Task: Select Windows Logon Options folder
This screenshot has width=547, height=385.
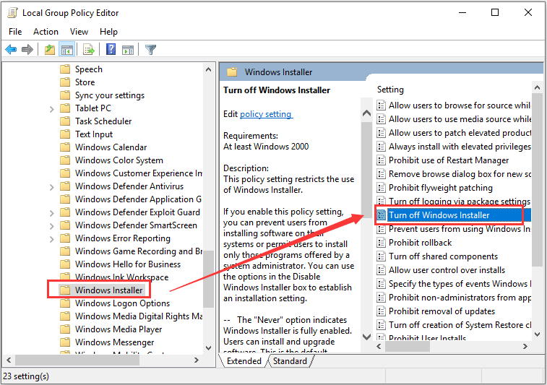Action: [x=122, y=303]
